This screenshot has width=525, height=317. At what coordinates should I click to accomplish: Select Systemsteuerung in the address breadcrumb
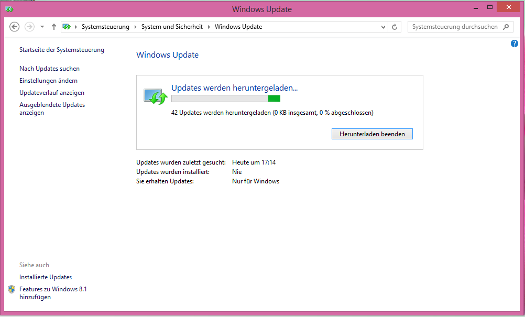tap(105, 27)
